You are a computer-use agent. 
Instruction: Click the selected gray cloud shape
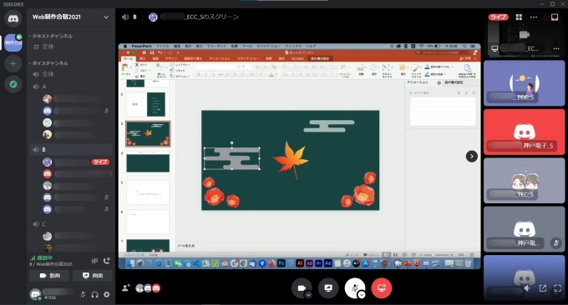232,158
